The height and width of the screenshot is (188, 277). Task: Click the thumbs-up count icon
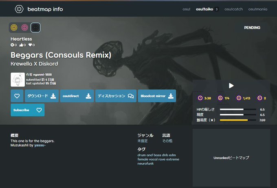coord(21,45)
